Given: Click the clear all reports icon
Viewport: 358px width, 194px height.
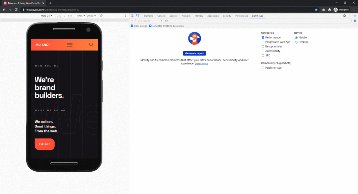Looking at the screenshot, I should (x=166, y=21).
